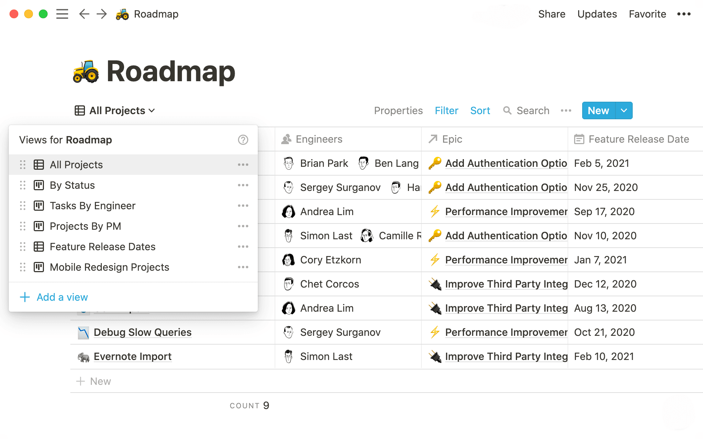Select Updates in the top bar

597,14
